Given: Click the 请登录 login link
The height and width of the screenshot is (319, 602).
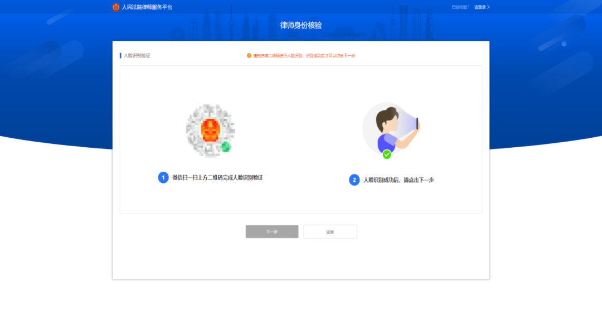Looking at the screenshot, I should pyautogui.click(x=480, y=7).
